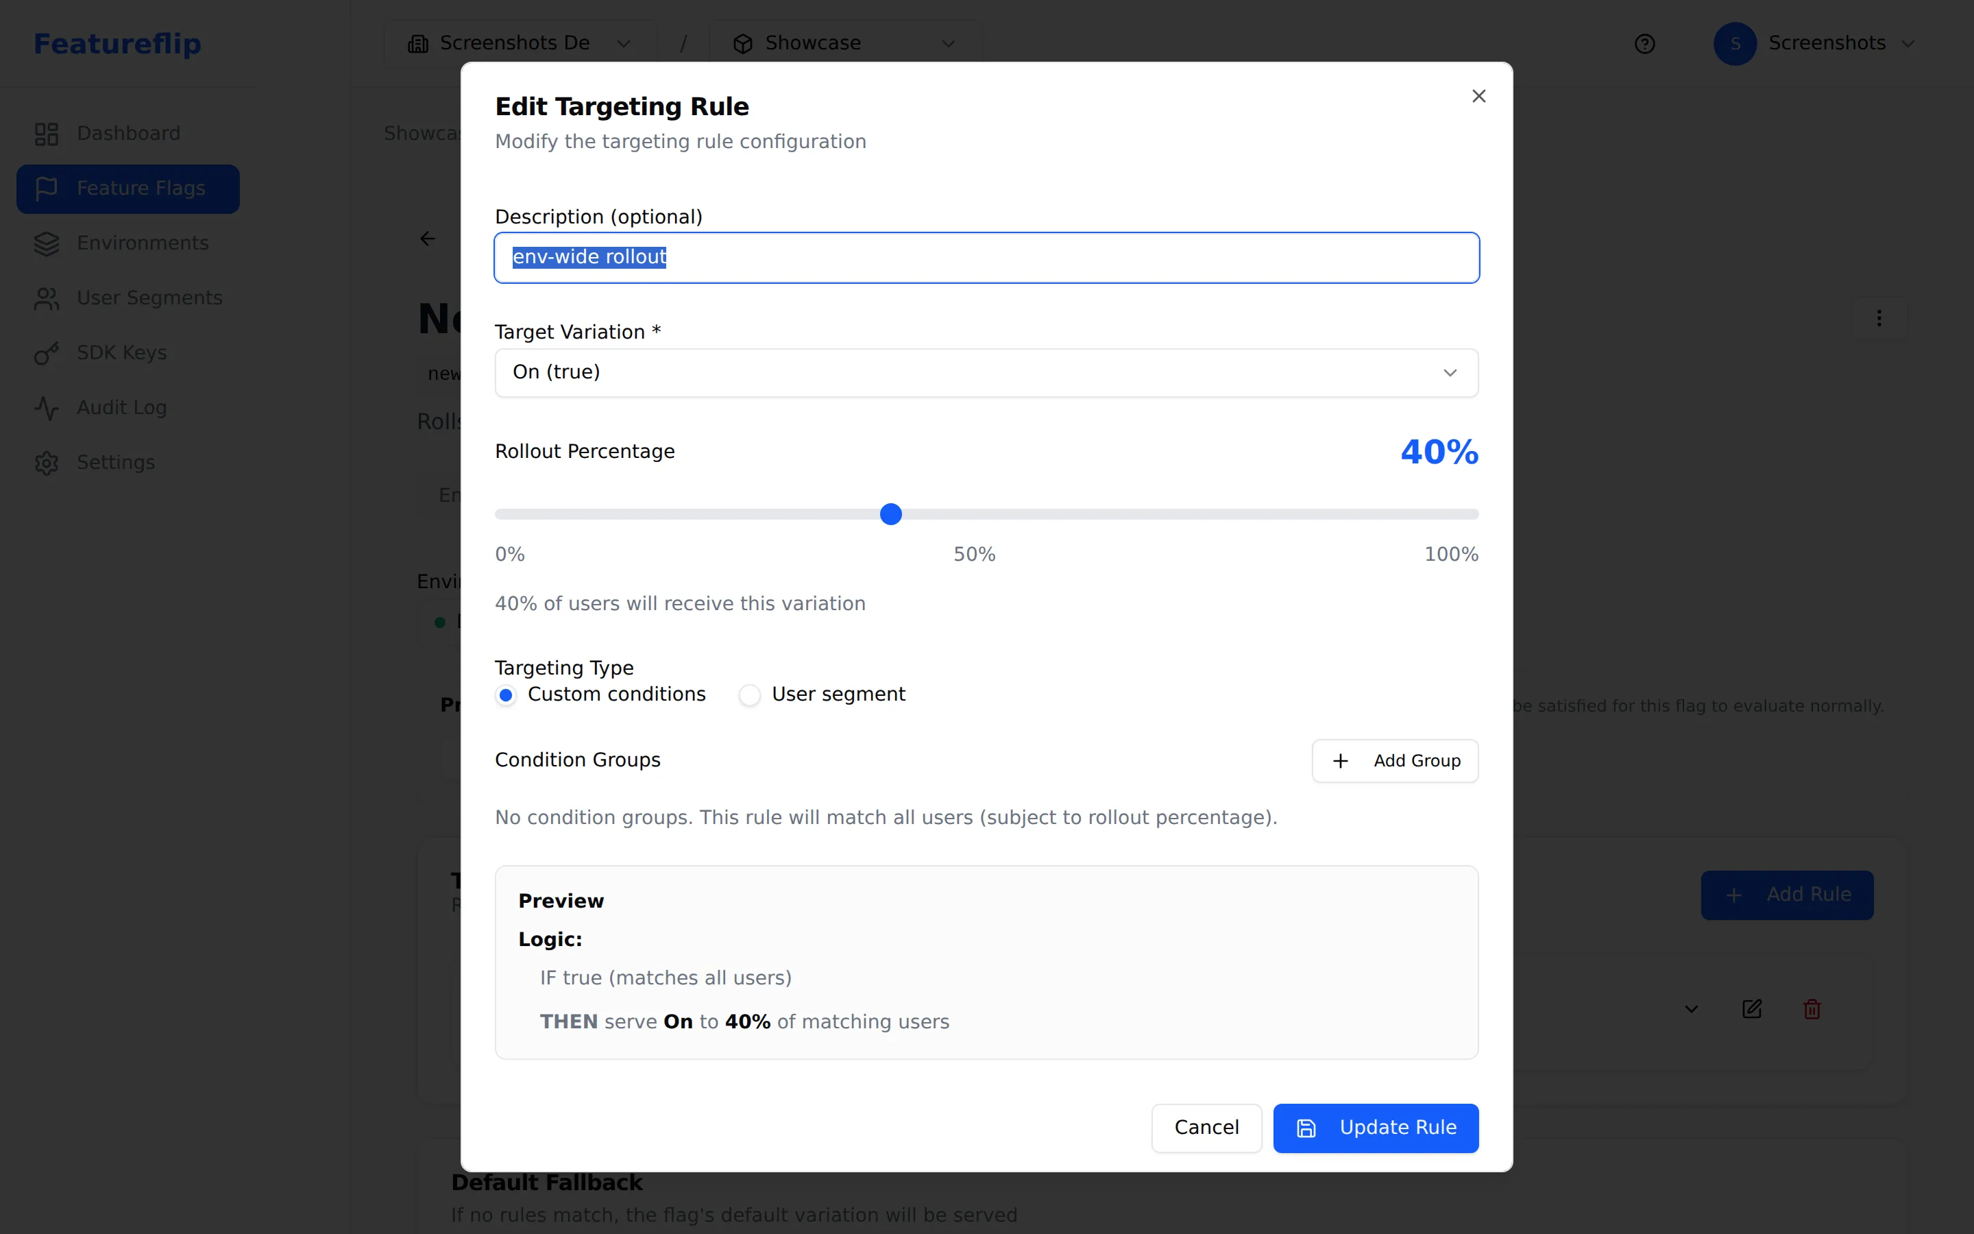1974x1234 pixels.
Task: Click the building icon in organization selector
Action: coord(417,44)
